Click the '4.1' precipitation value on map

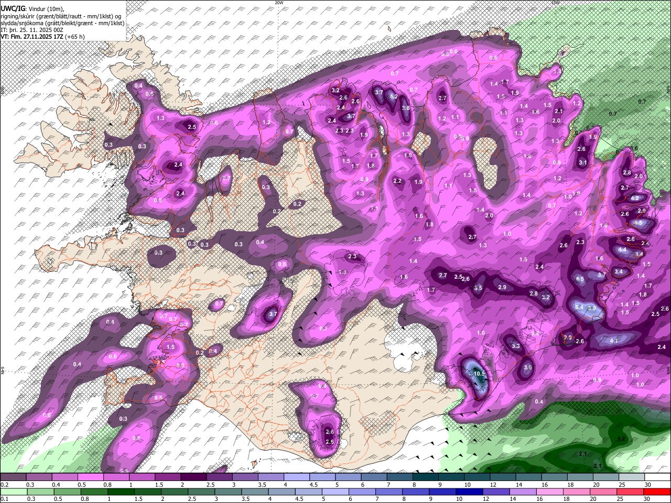click(x=615, y=341)
